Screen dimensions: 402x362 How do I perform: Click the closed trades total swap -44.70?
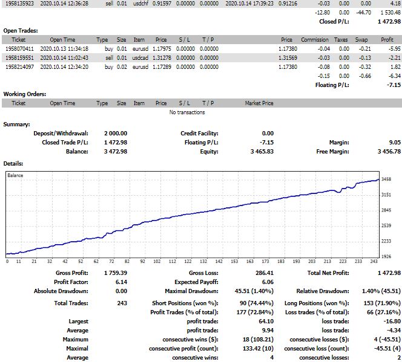[x=363, y=13]
